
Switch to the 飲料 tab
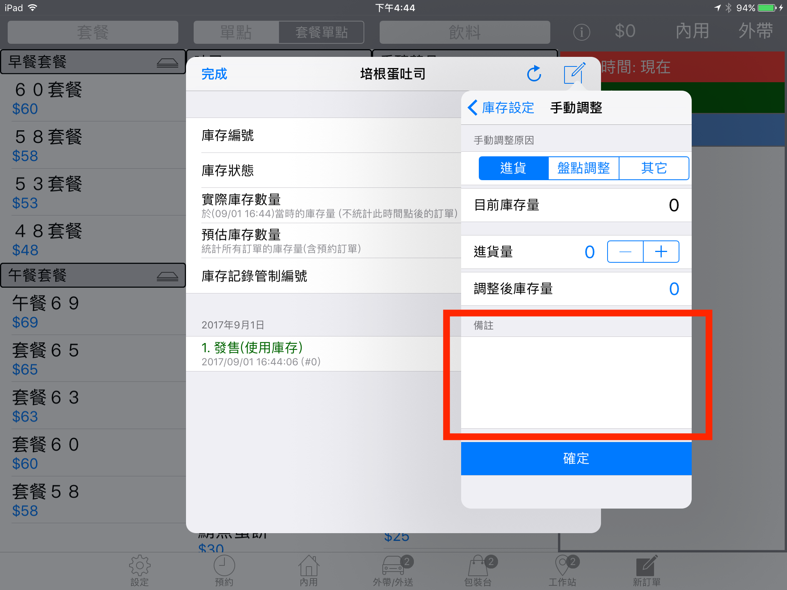pyautogui.click(x=465, y=32)
